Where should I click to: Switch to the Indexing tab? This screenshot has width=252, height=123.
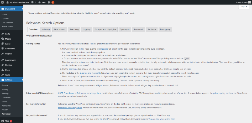46,29
